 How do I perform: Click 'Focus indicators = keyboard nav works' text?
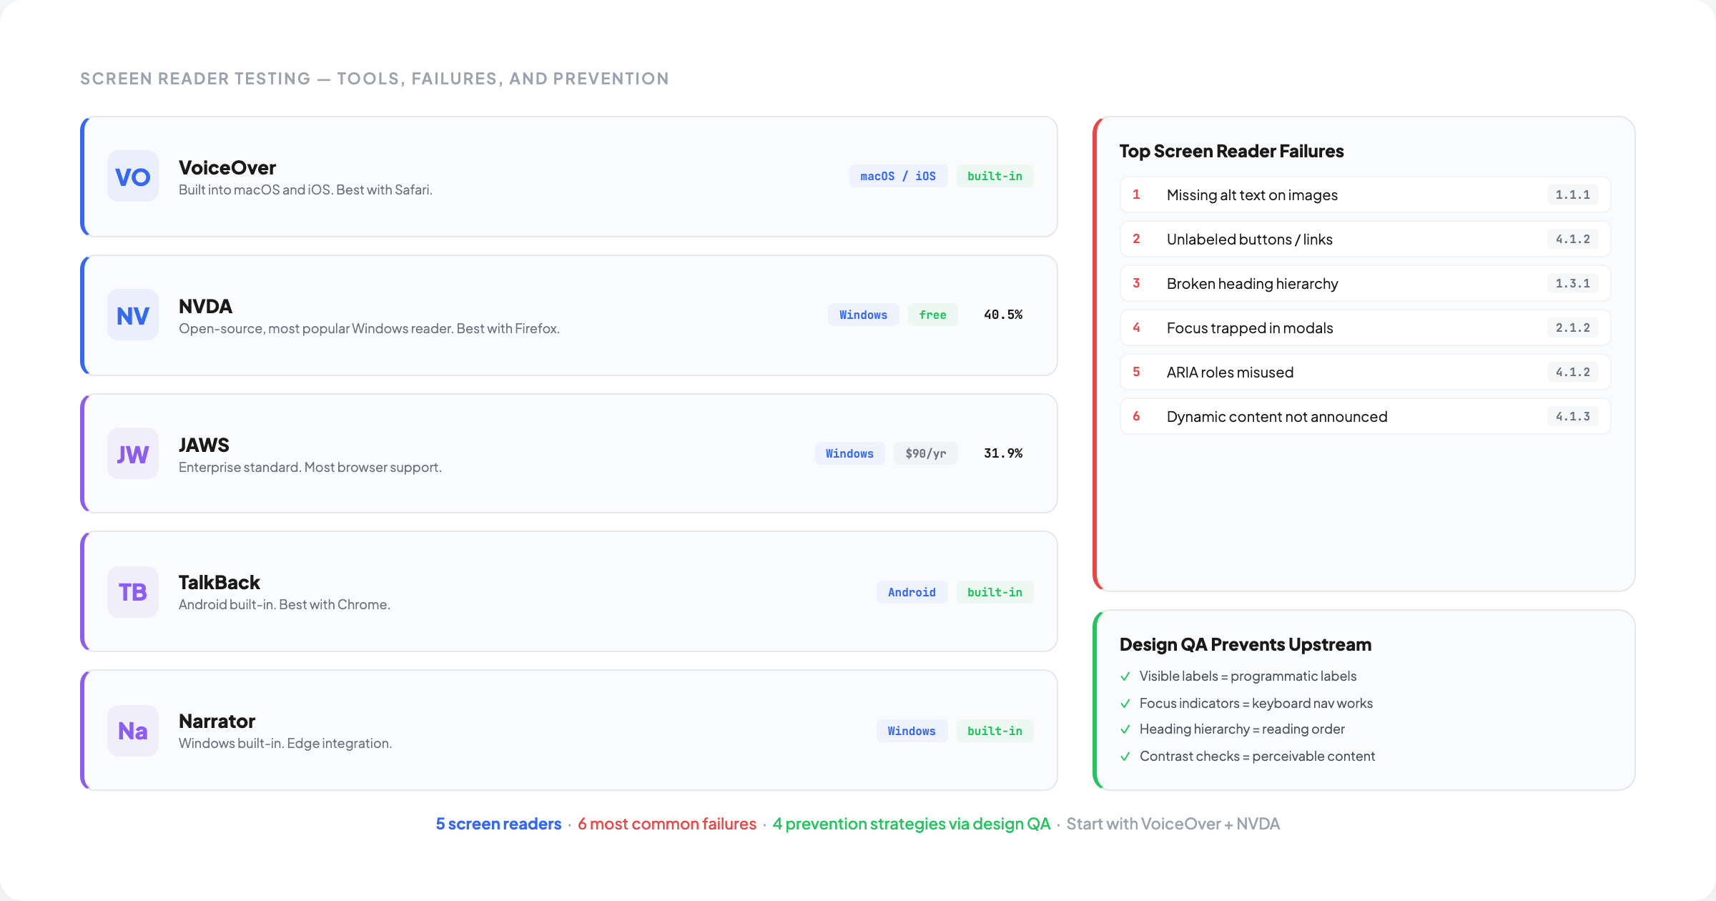(x=1256, y=703)
